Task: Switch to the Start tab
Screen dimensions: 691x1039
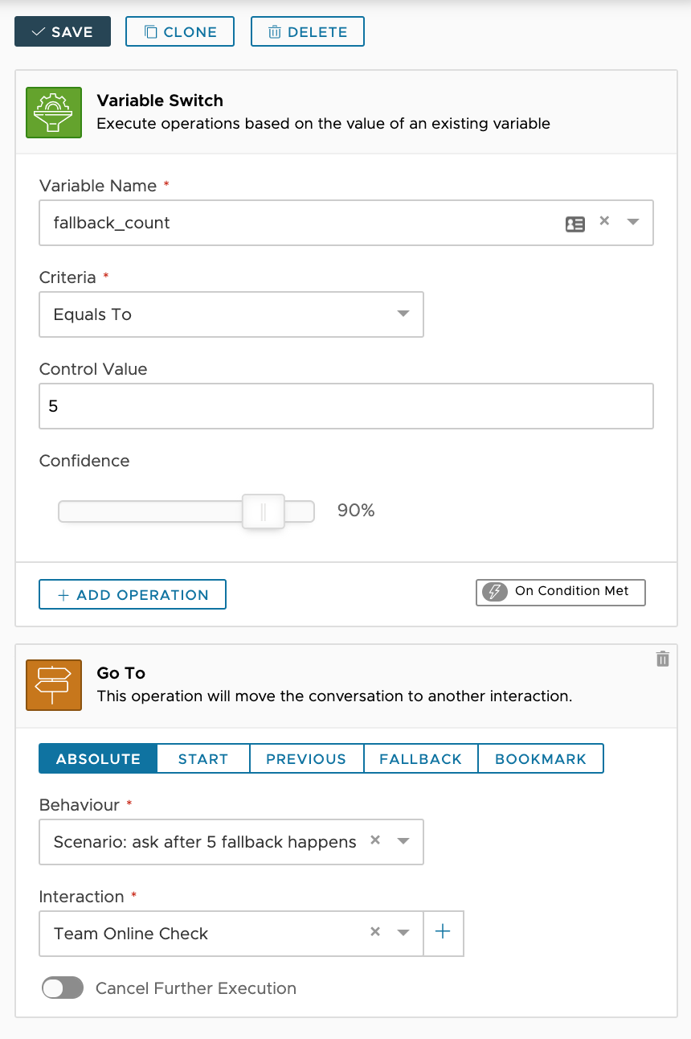Action: 203,759
